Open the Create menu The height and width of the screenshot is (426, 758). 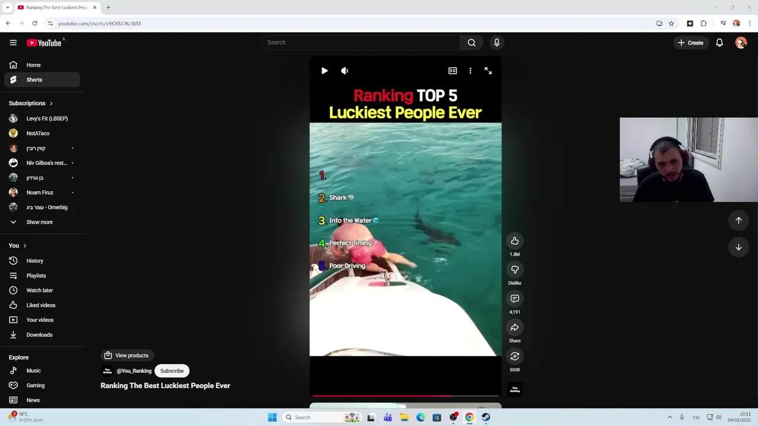point(690,43)
